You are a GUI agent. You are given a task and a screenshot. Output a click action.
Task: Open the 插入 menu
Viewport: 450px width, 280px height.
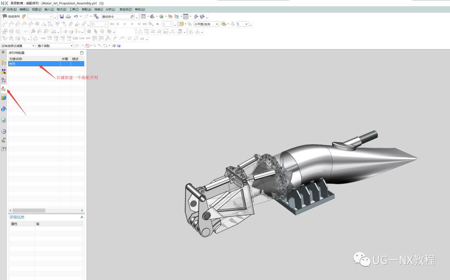[49, 10]
